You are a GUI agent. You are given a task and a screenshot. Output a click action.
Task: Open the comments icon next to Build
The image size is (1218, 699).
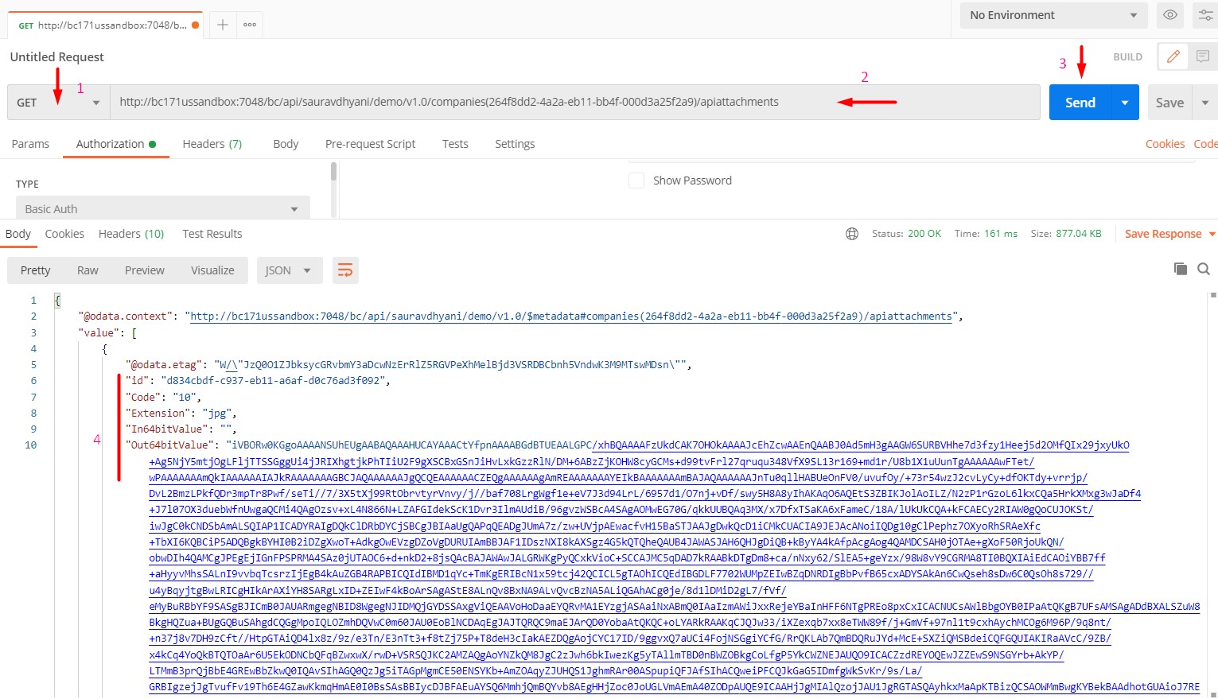click(1203, 56)
